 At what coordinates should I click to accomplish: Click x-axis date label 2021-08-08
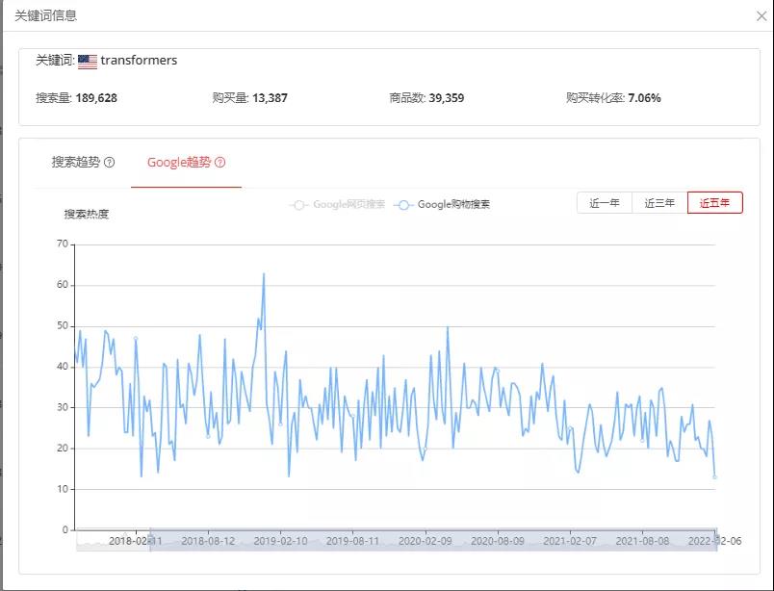(642, 541)
